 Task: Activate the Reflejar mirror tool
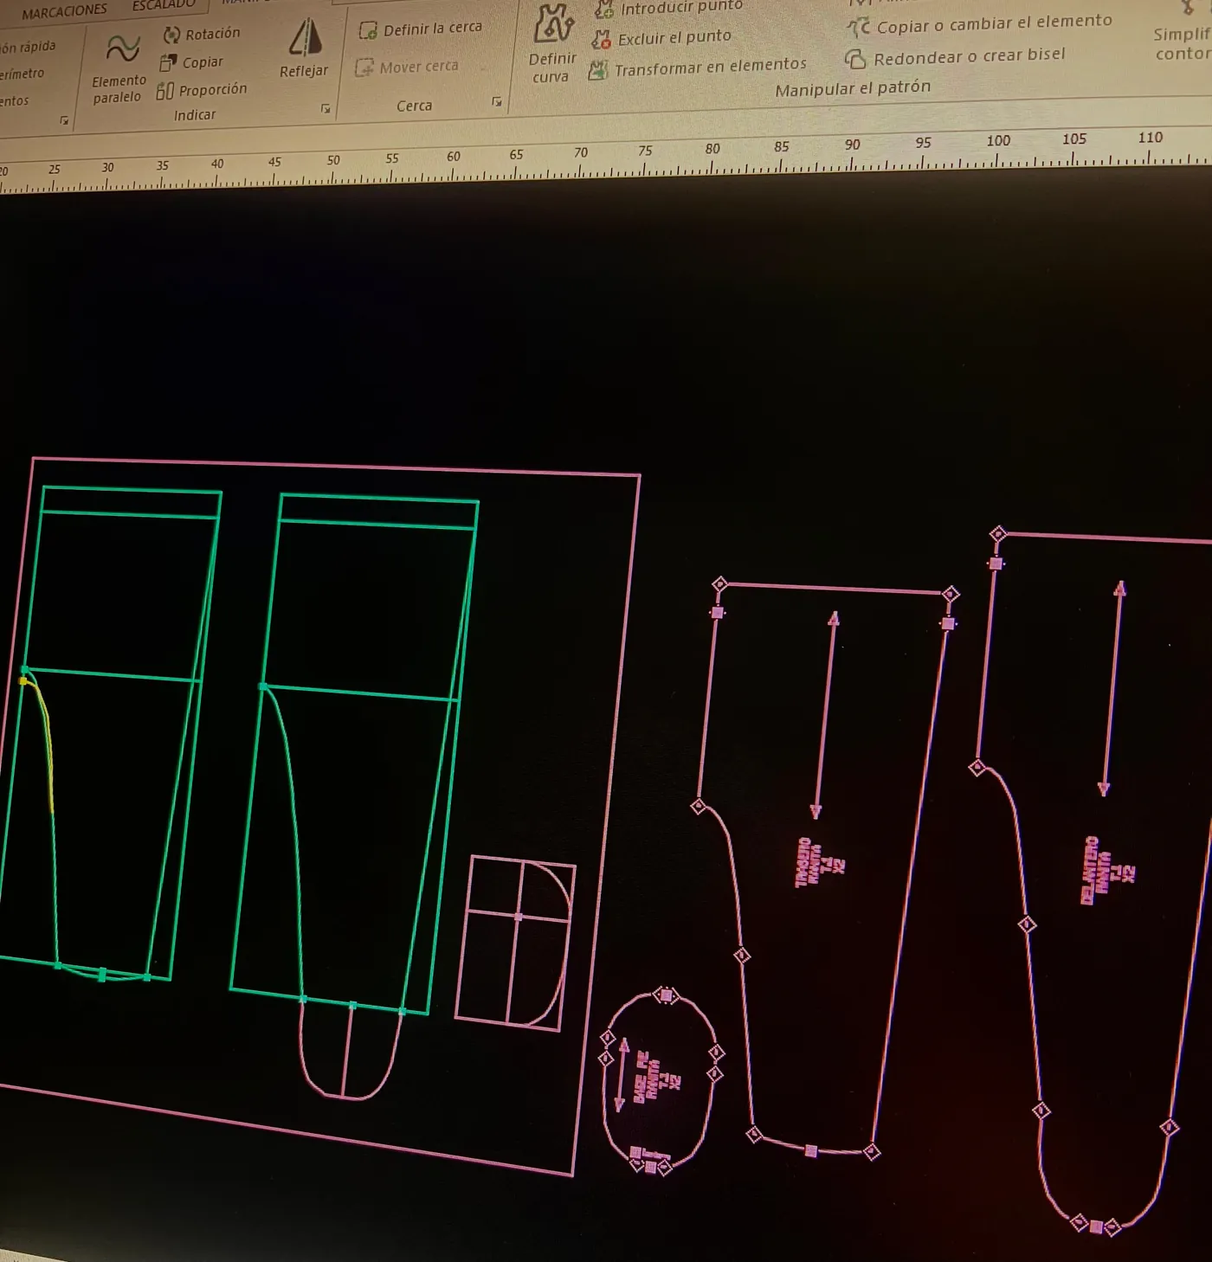pos(304,49)
